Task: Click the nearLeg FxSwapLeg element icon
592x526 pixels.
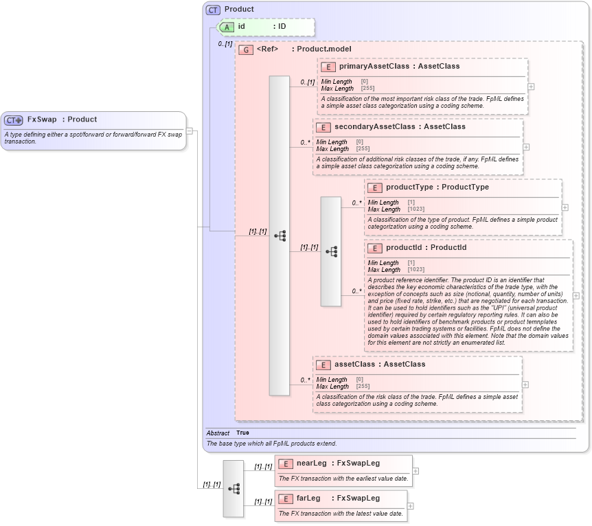Action: tap(286, 464)
